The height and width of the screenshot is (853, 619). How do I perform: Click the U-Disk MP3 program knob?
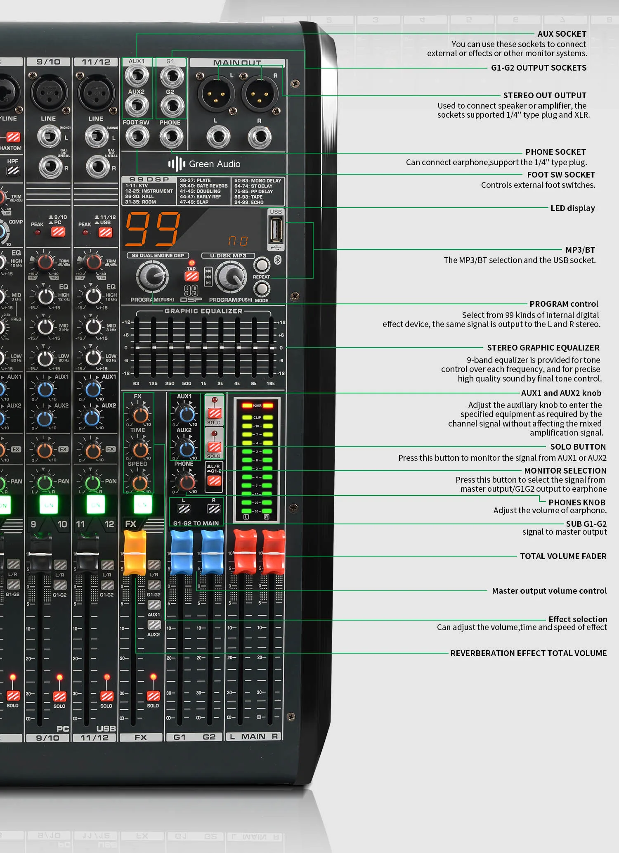pos(231,277)
